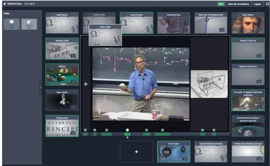
Task: Click Save My Annotations
Action: [x=238, y=4]
